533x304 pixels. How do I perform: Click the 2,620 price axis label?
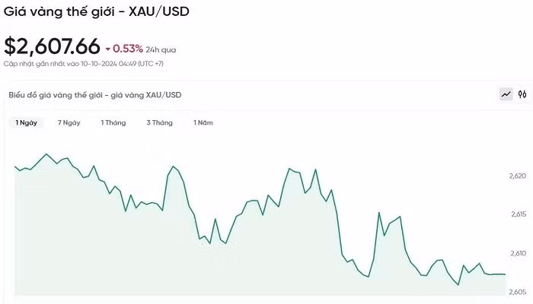tap(517, 176)
